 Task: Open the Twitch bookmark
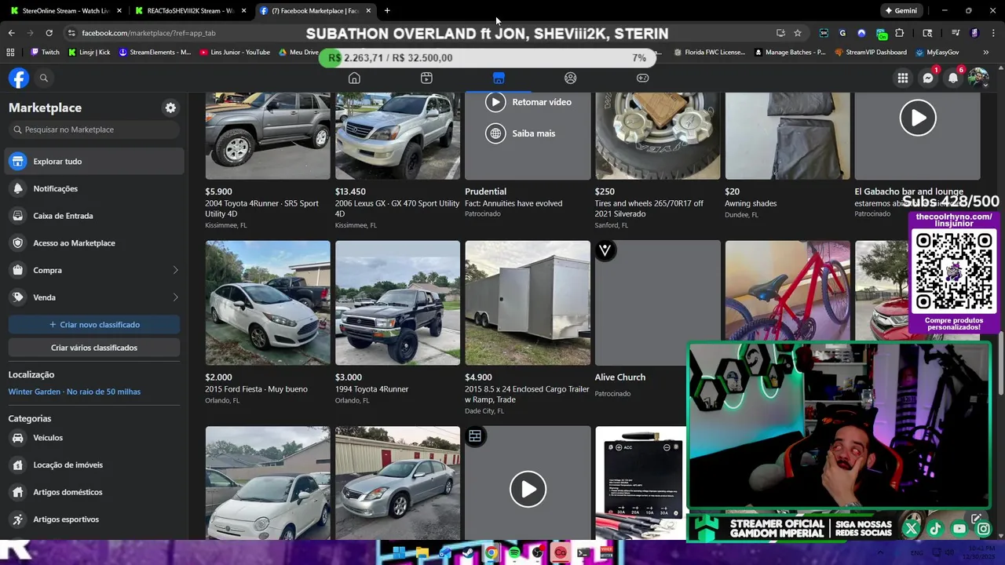[45, 52]
